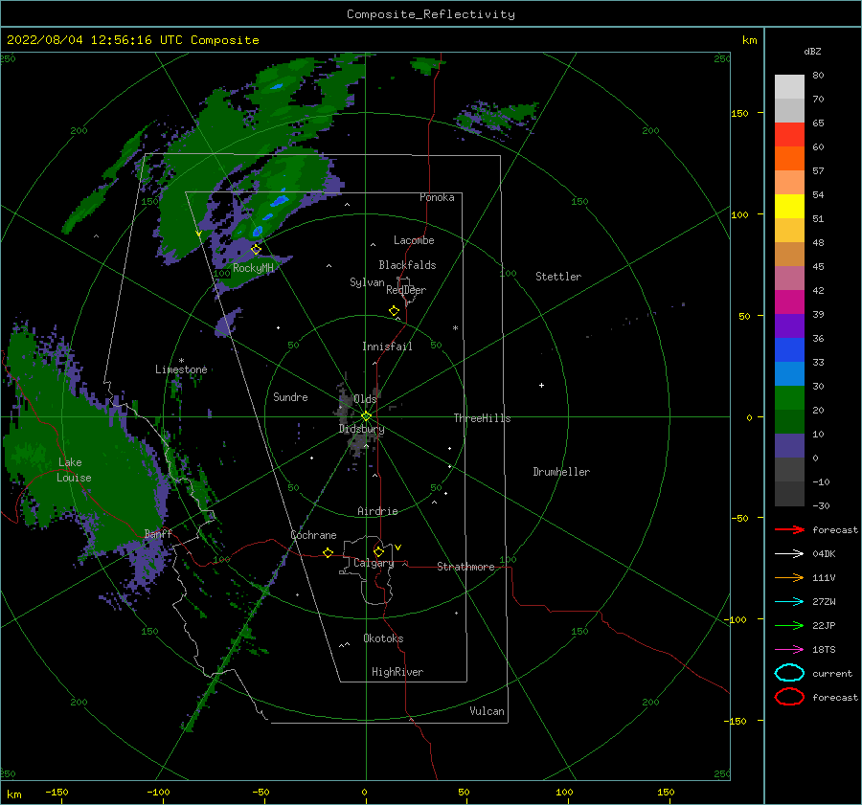Screen dimensions: 862x805
Task: Click the HighRiver label
Action: 397,672
